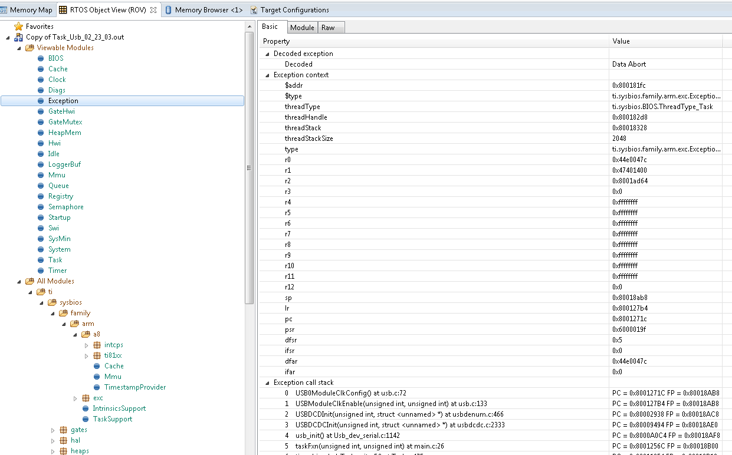The height and width of the screenshot is (455, 732).
Task: Select the Mmu item under Viewable Modules
Action: click(x=57, y=175)
